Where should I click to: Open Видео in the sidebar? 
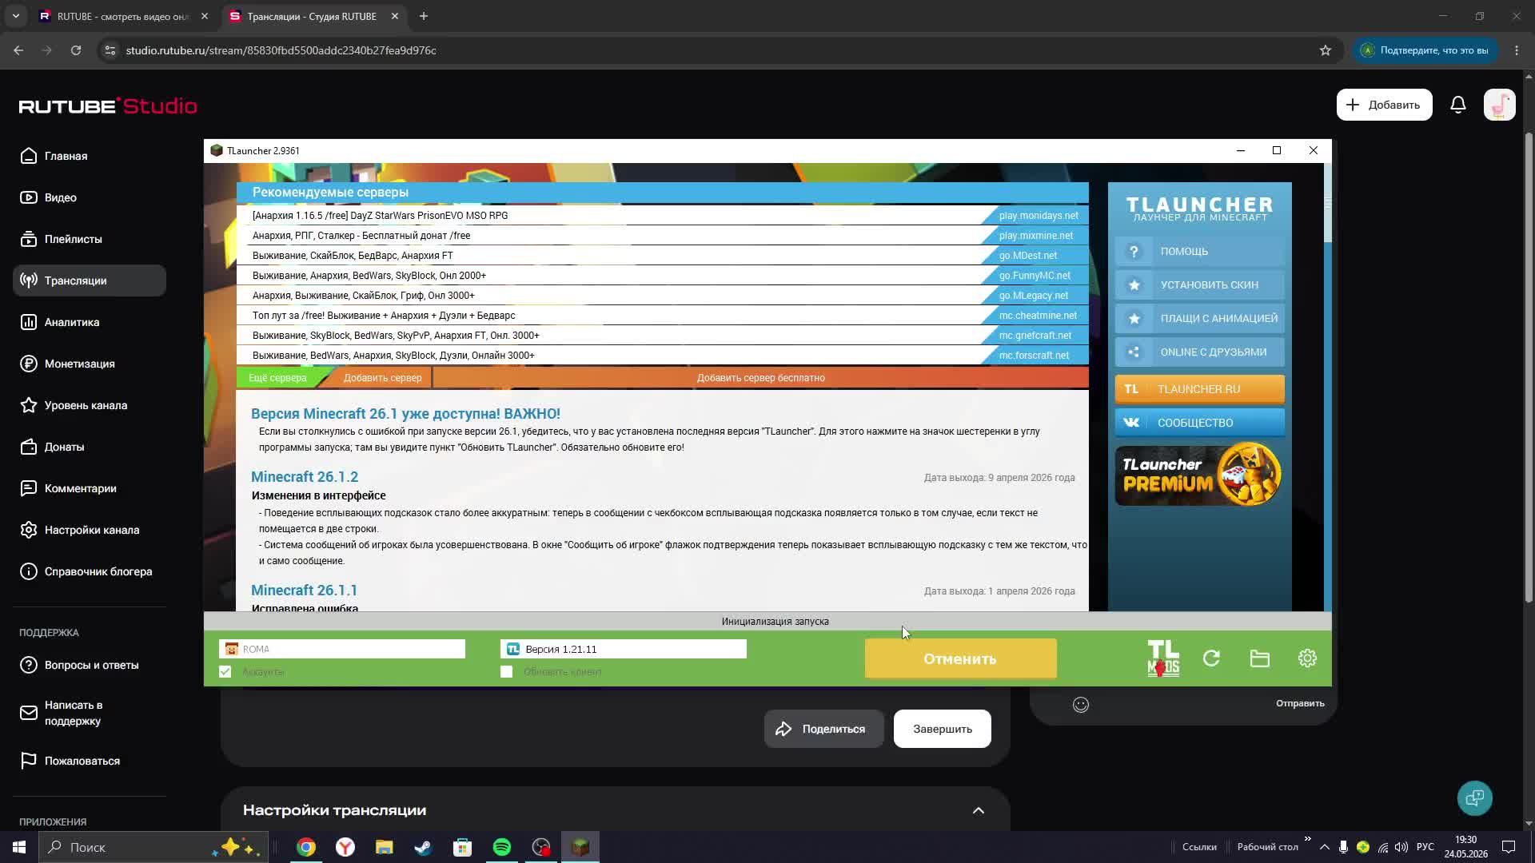coord(90,197)
